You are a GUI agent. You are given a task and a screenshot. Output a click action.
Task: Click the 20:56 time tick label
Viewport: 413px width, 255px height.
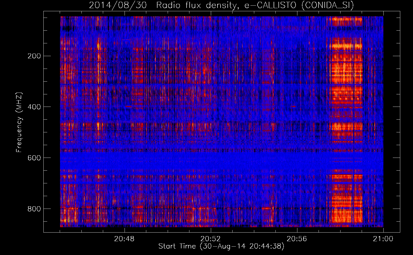tap(297, 239)
